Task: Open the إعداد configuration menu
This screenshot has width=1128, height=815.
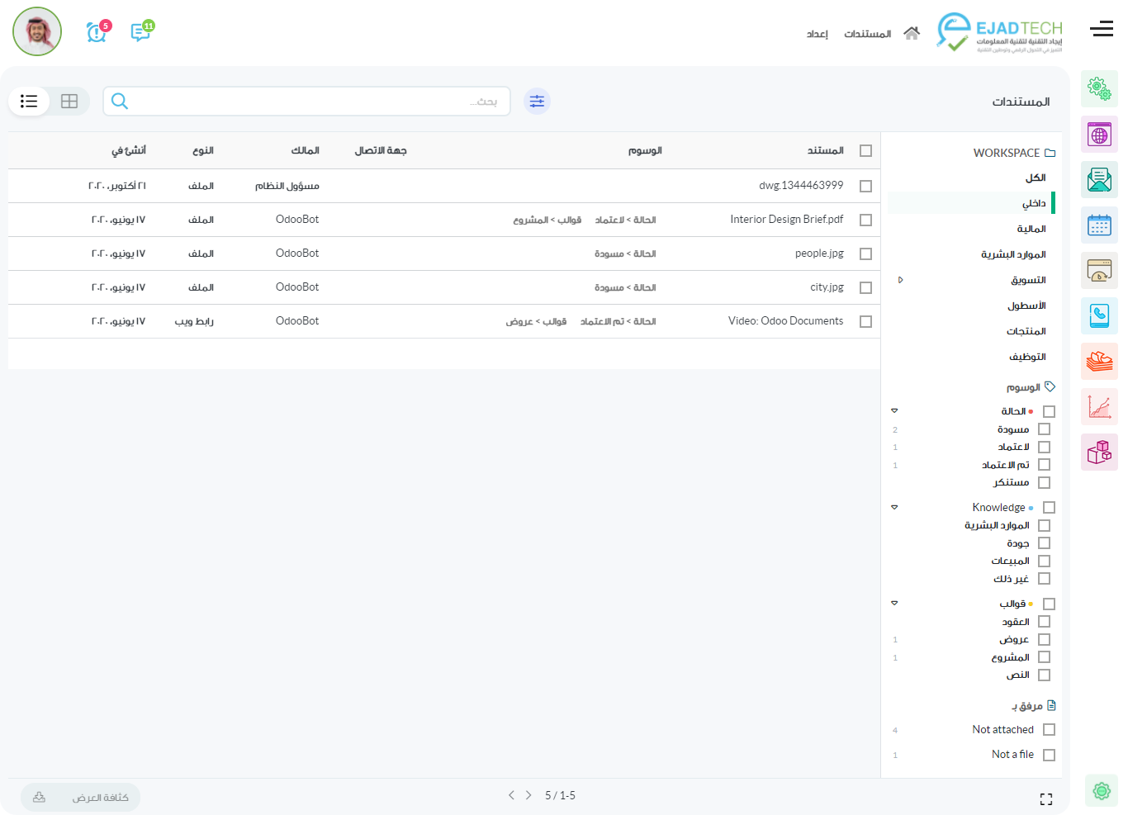Action: pos(817,34)
